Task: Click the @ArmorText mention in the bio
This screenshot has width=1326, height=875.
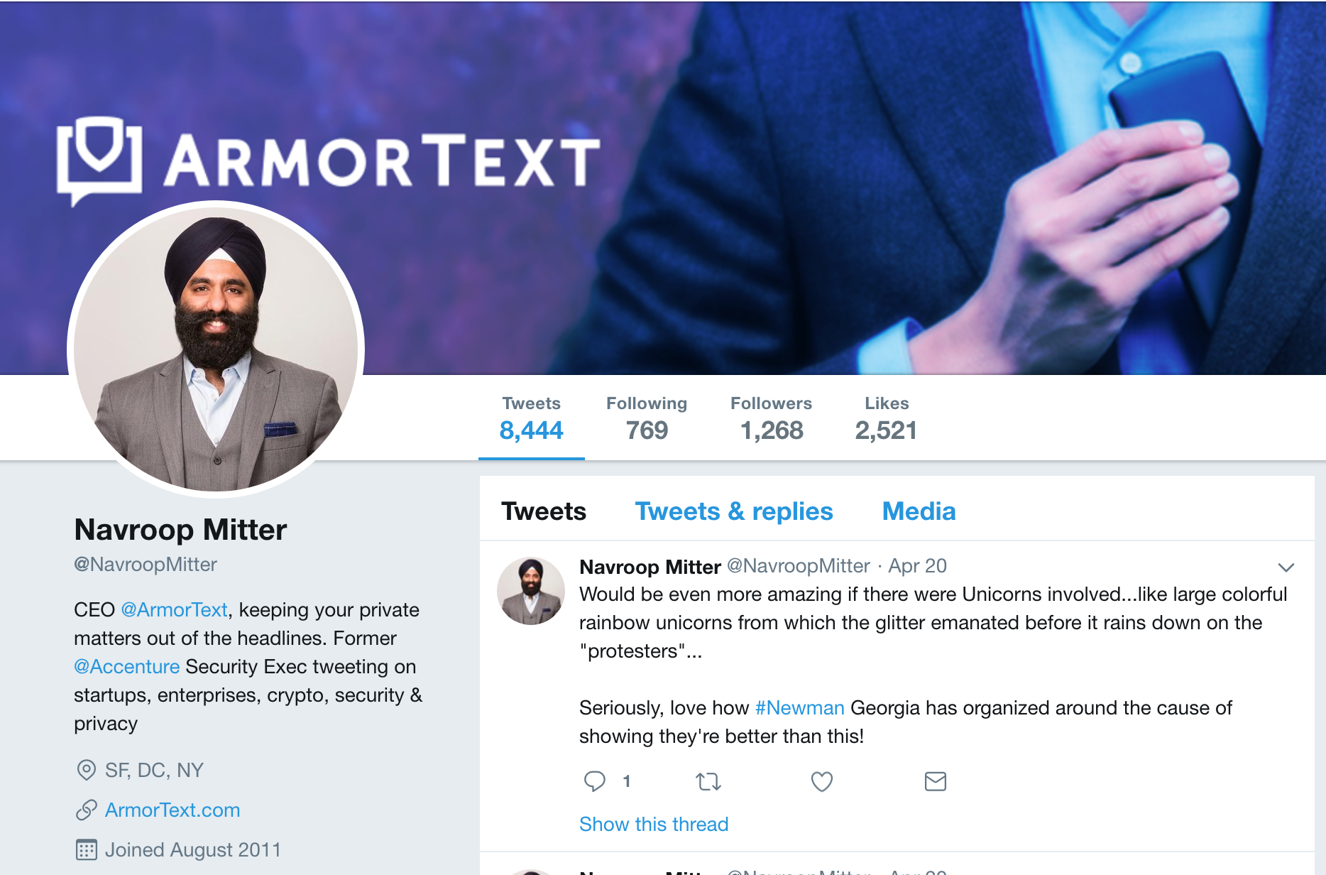Action: click(x=174, y=609)
